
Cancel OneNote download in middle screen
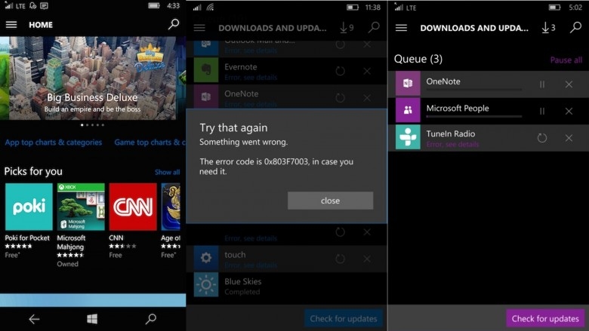(367, 98)
